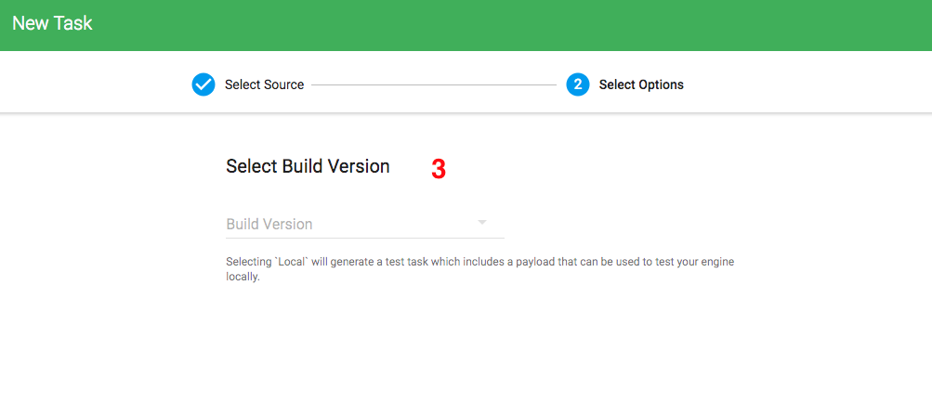Click empty stepper bar right of Select Options
The height and width of the screenshot is (415, 932).
point(808,84)
